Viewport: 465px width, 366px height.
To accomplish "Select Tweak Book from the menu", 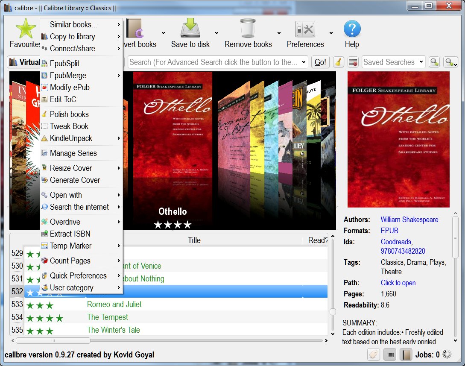I will (81, 126).
